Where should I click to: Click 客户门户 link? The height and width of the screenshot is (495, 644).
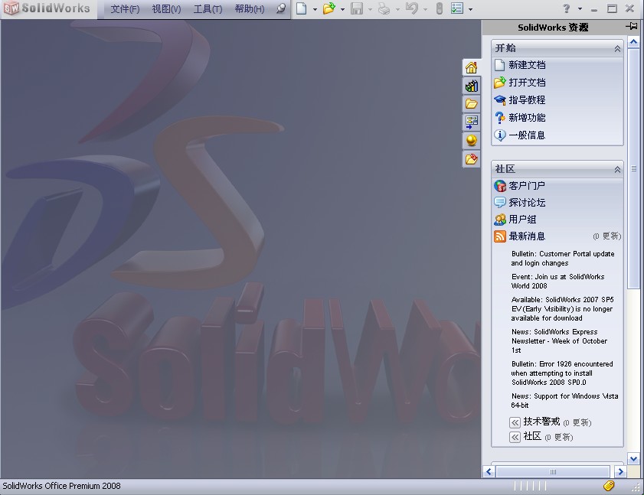click(527, 186)
